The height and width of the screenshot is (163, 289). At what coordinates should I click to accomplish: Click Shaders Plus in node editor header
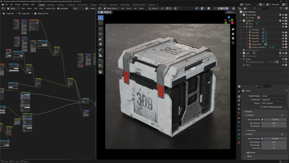(50, 8)
